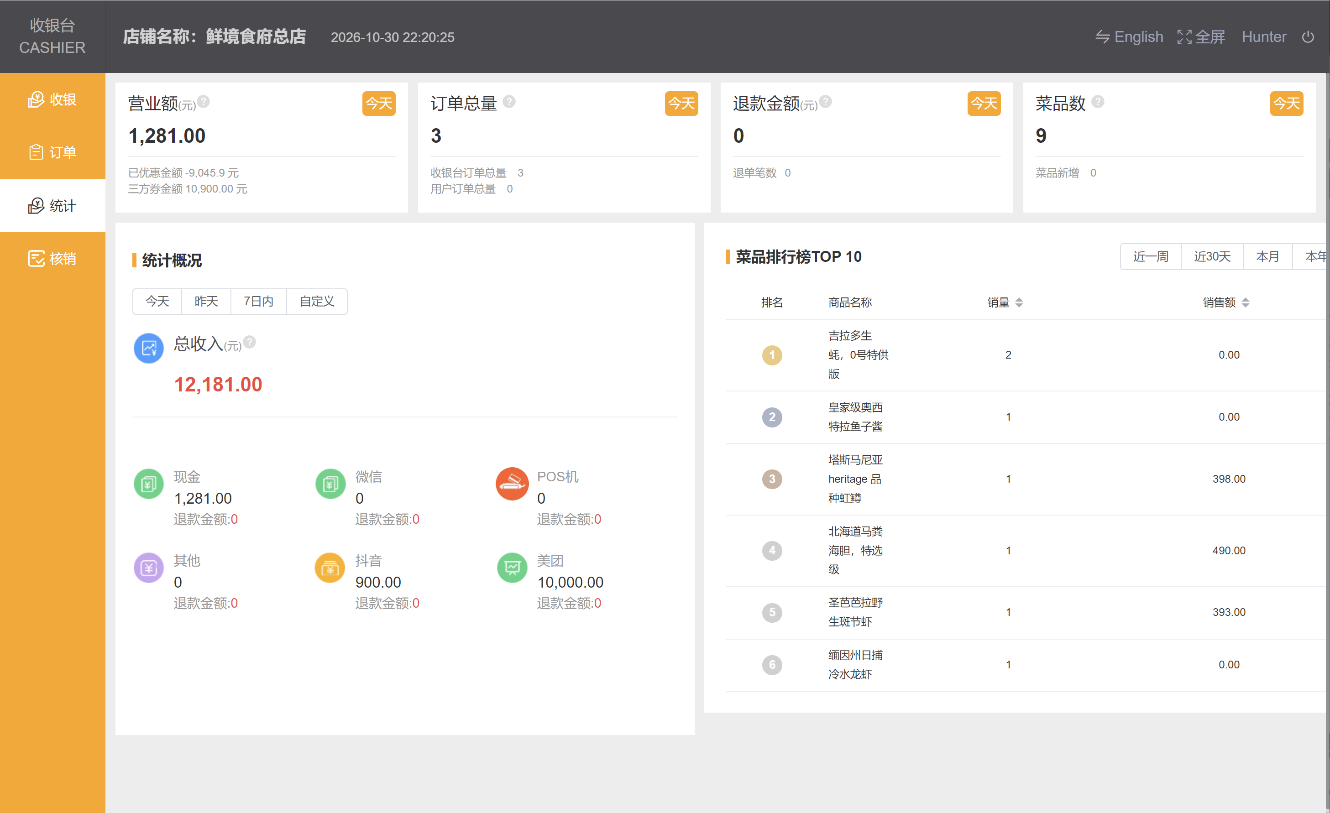
Task: Select 近30天 ranking period
Action: [1212, 256]
